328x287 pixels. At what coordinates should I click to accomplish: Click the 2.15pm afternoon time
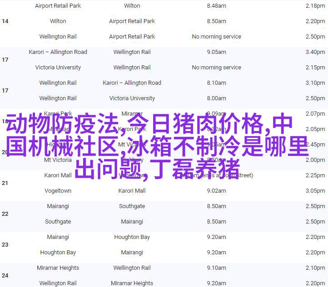click(x=315, y=68)
